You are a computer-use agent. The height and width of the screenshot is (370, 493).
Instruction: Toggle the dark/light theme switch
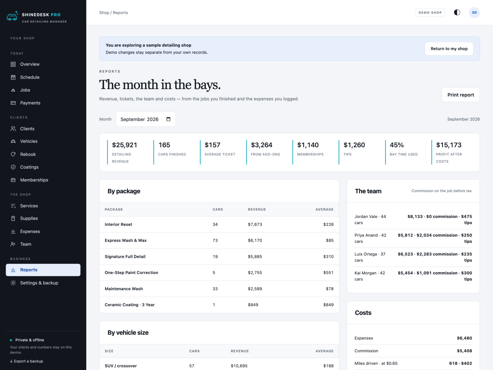pyautogui.click(x=457, y=12)
